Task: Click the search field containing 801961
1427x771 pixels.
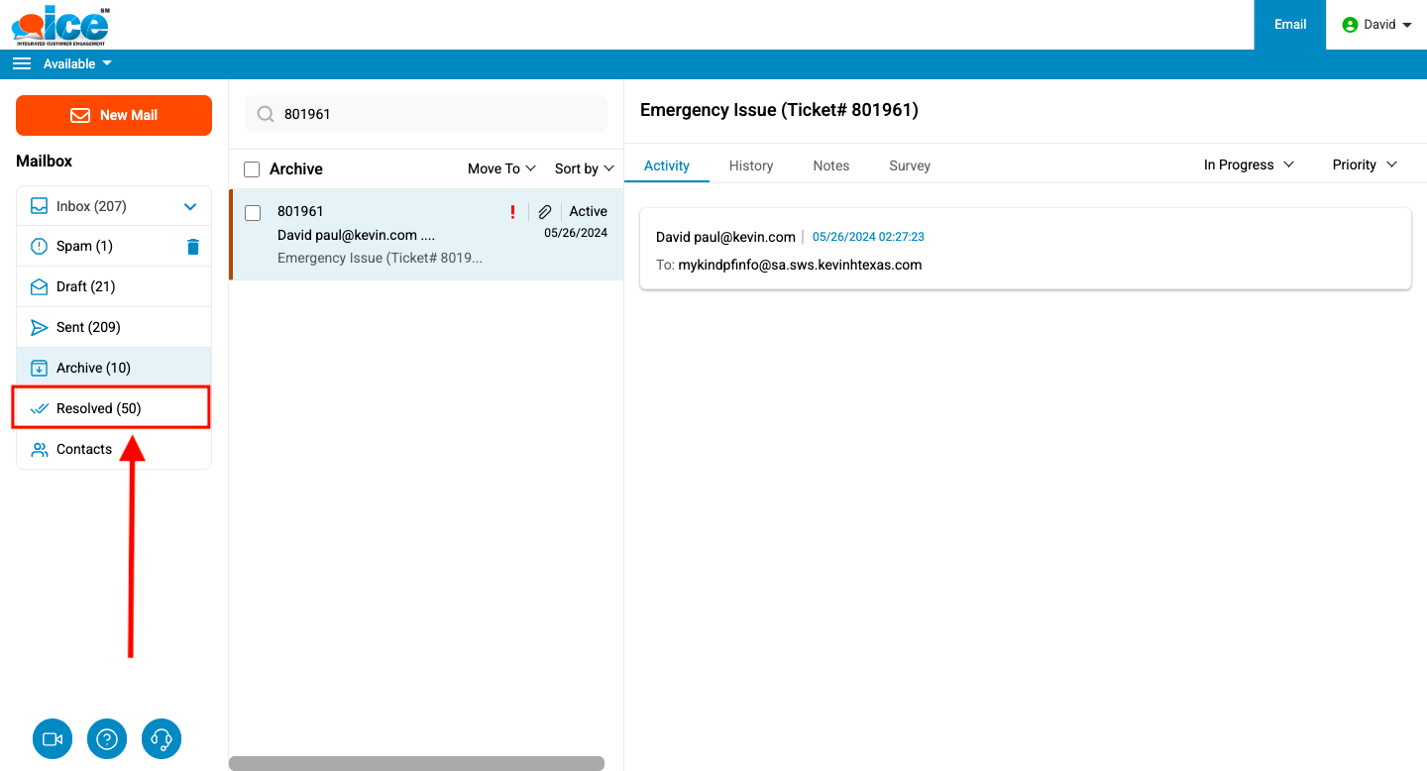Action: tap(436, 114)
